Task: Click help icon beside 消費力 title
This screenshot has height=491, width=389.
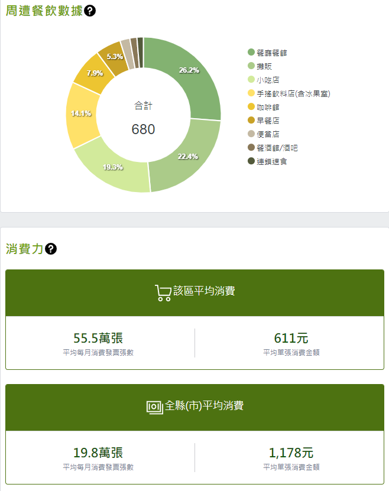Action: (51, 249)
